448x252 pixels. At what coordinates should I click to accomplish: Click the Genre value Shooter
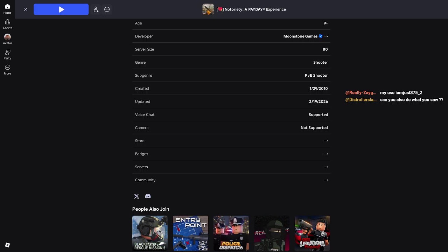tap(321, 62)
